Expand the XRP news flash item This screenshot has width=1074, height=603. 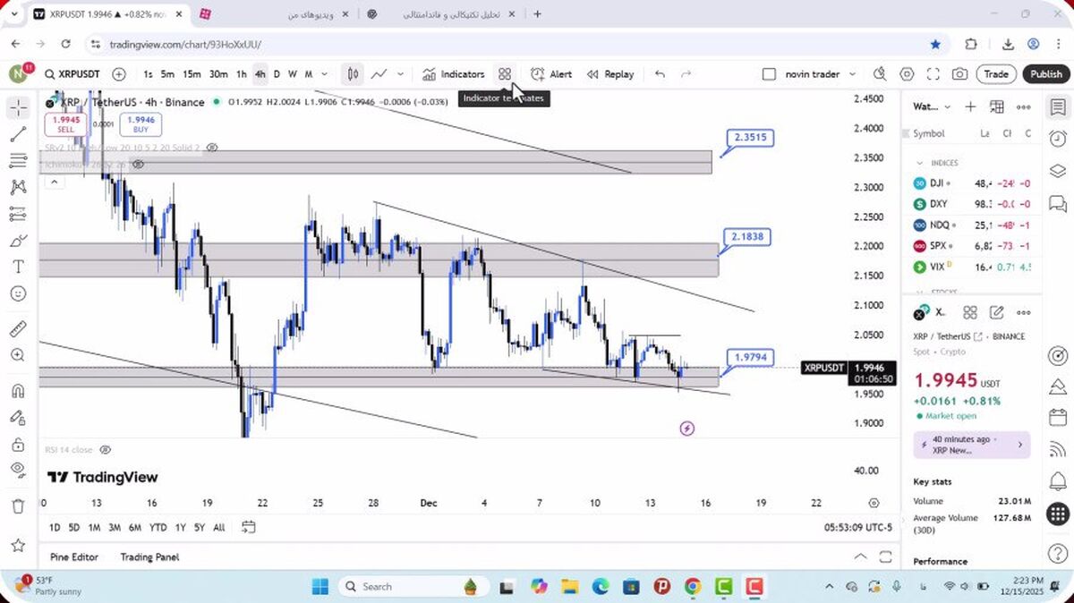tap(971, 445)
